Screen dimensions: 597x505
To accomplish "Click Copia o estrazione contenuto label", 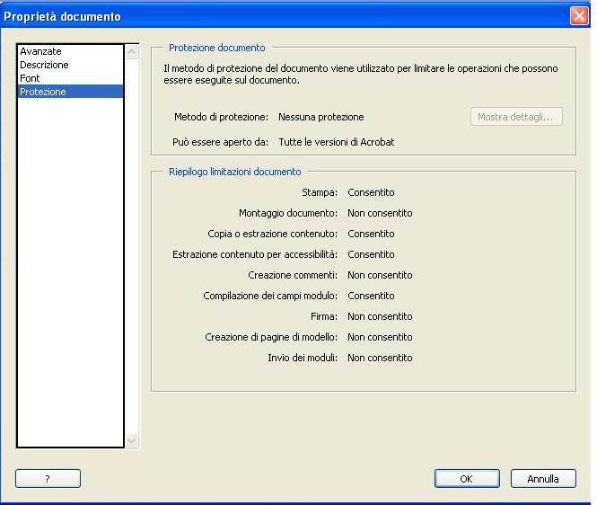I will (x=272, y=234).
